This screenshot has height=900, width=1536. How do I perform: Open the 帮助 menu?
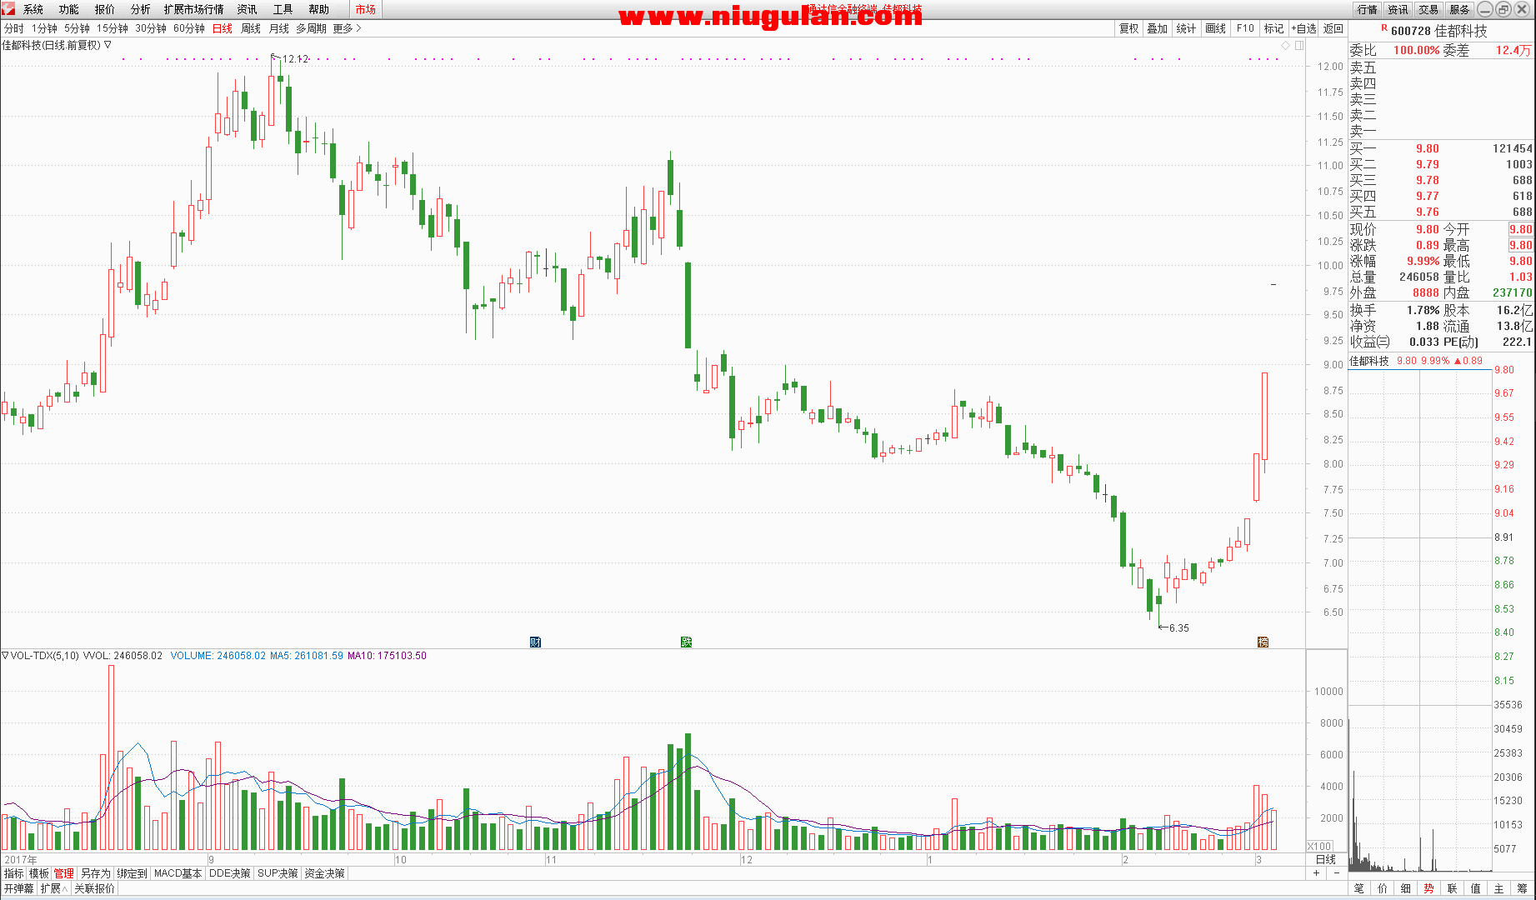click(319, 9)
